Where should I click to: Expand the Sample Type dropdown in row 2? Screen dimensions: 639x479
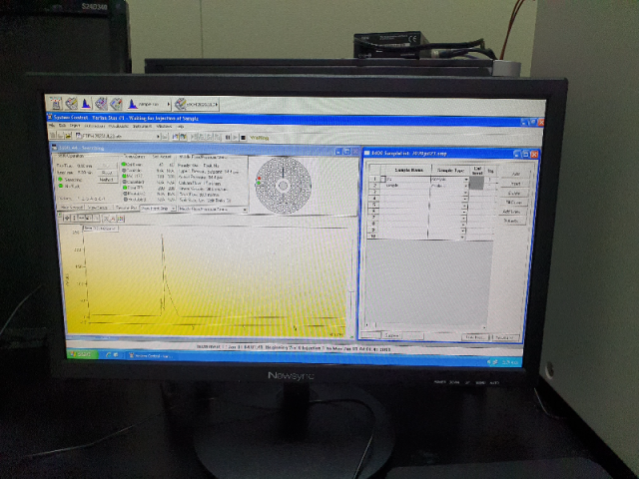click(x=465, y=187)
